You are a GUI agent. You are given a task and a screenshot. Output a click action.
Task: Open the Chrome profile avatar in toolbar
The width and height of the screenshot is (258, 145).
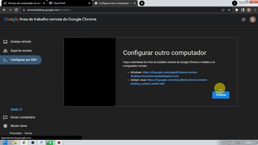point(249,10)
